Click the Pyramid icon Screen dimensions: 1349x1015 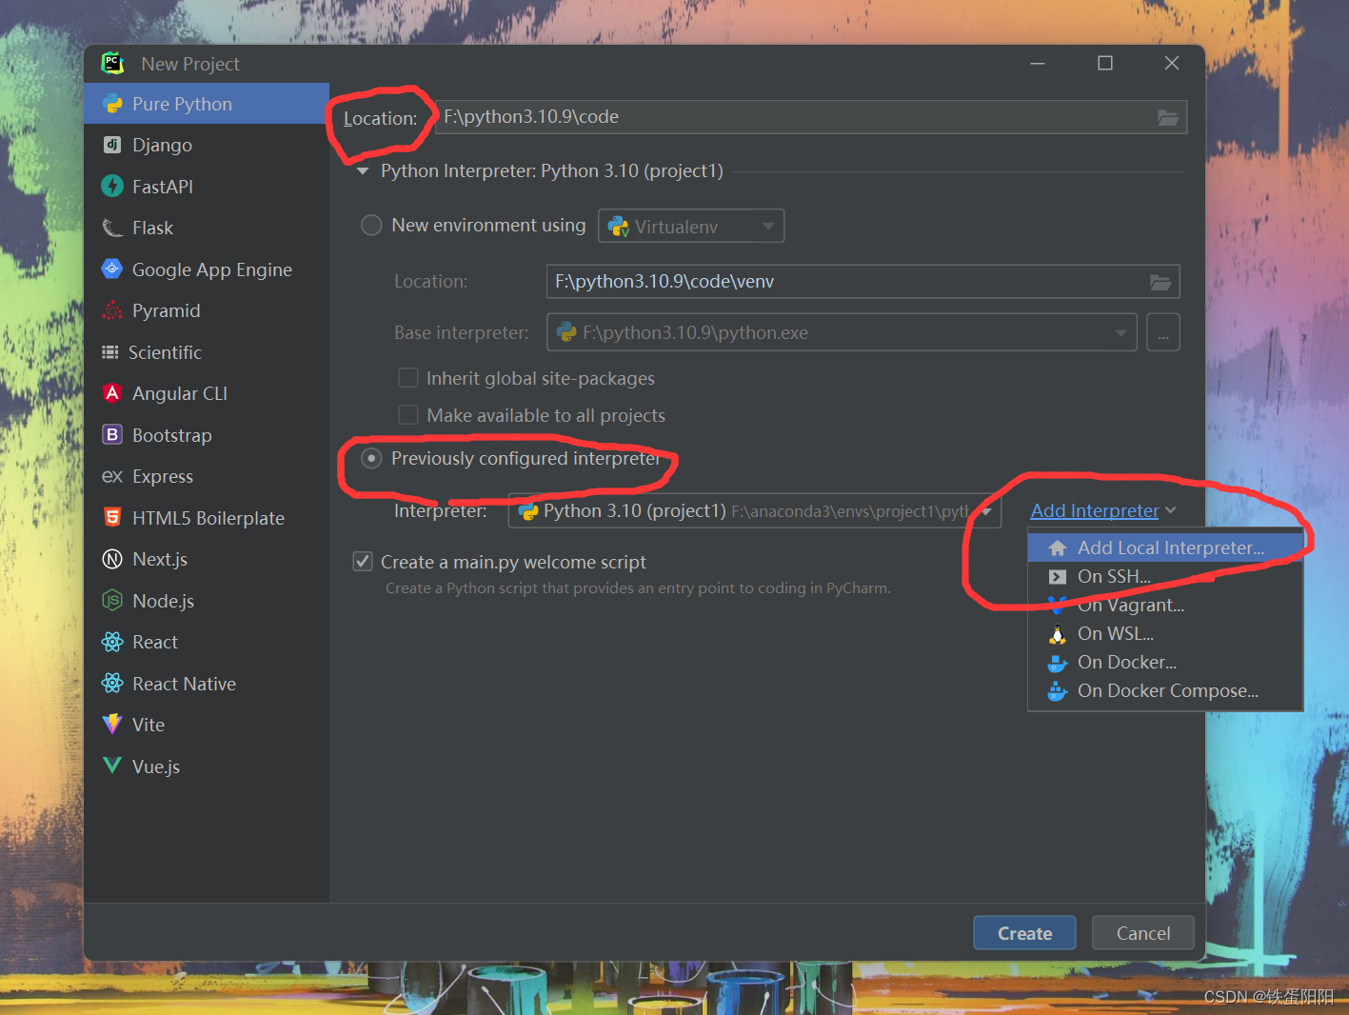112,310
